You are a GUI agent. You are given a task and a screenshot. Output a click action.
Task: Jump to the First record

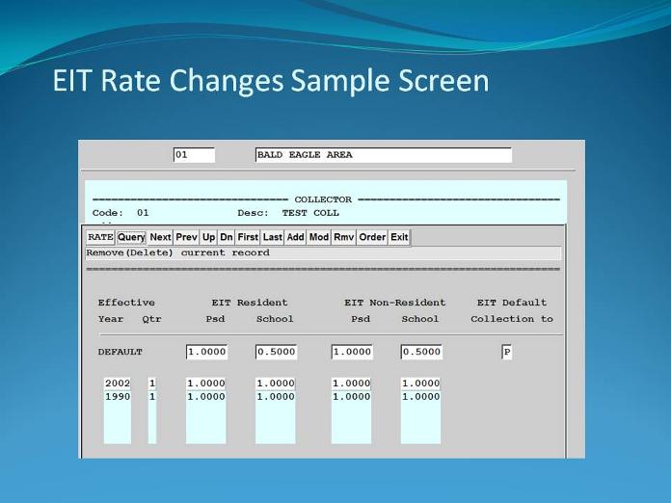click(248, 237)
